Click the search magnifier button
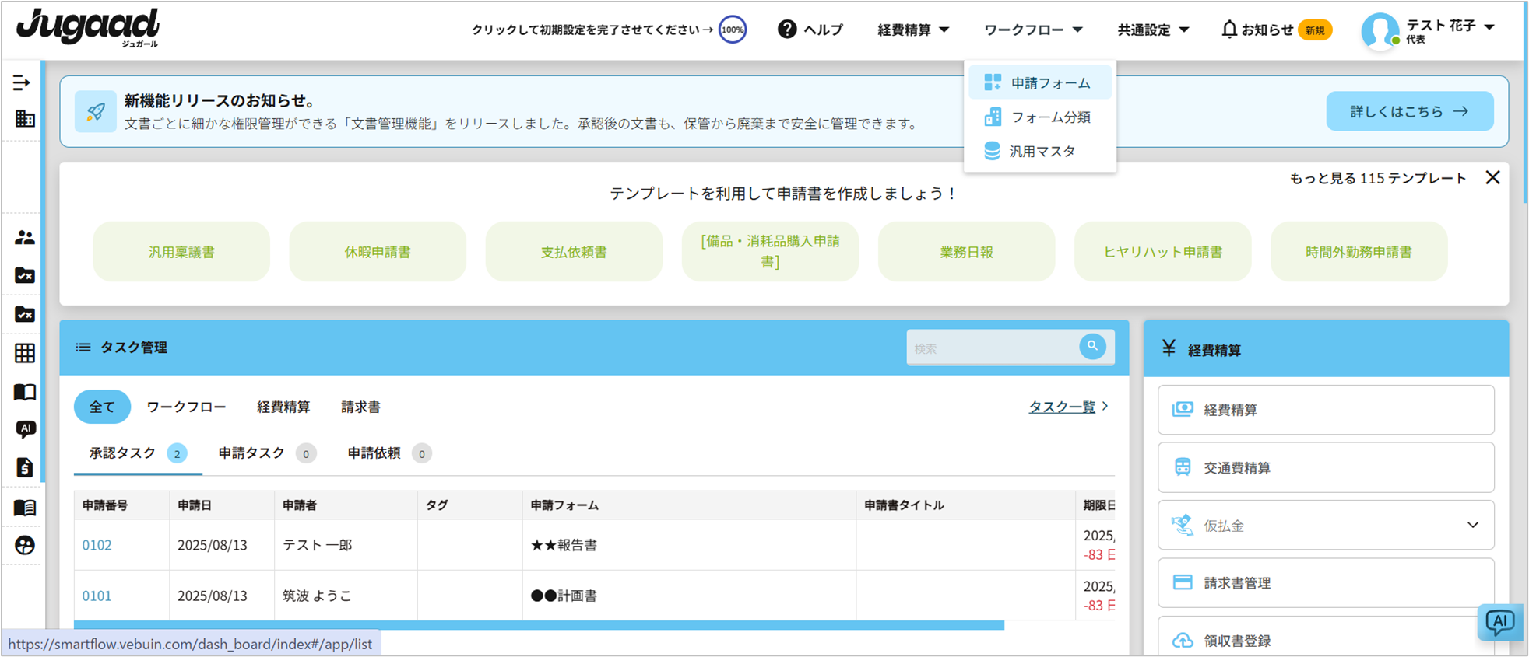1529x657 pixels. tap(1092, 347)
